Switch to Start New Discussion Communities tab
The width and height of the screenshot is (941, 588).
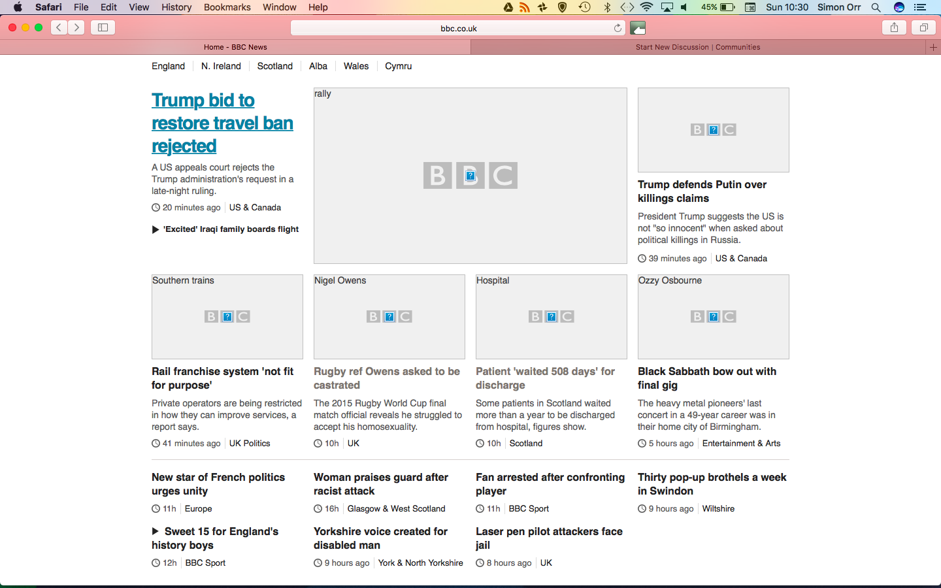click(698, 47)
